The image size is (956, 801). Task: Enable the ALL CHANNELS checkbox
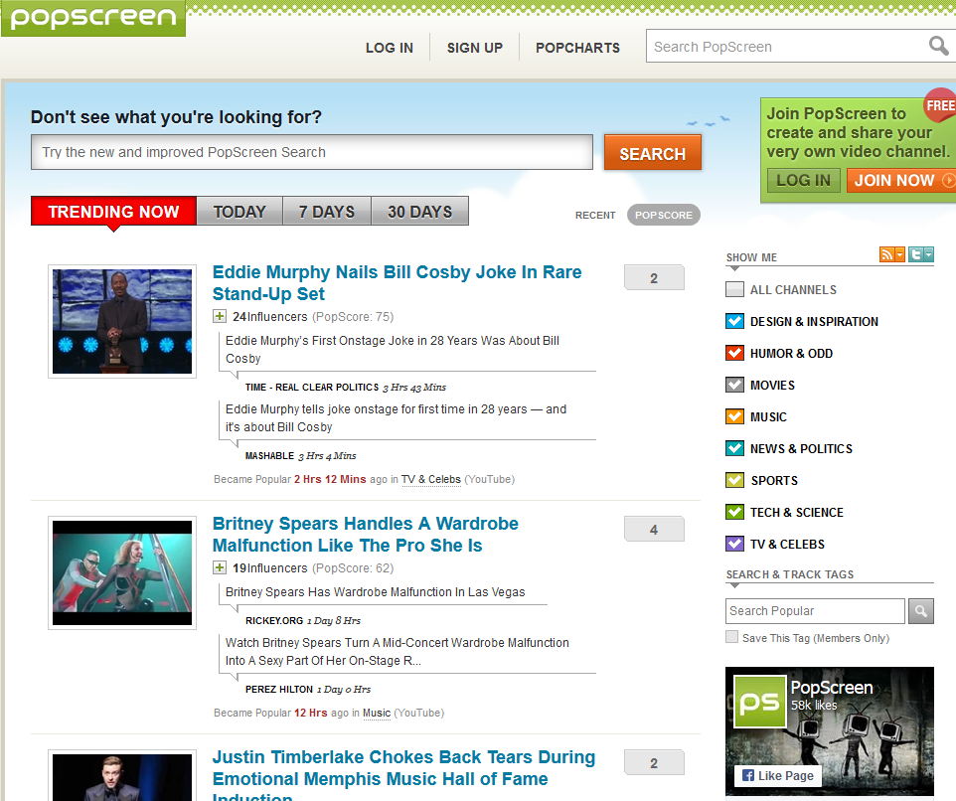click(733, 289)
